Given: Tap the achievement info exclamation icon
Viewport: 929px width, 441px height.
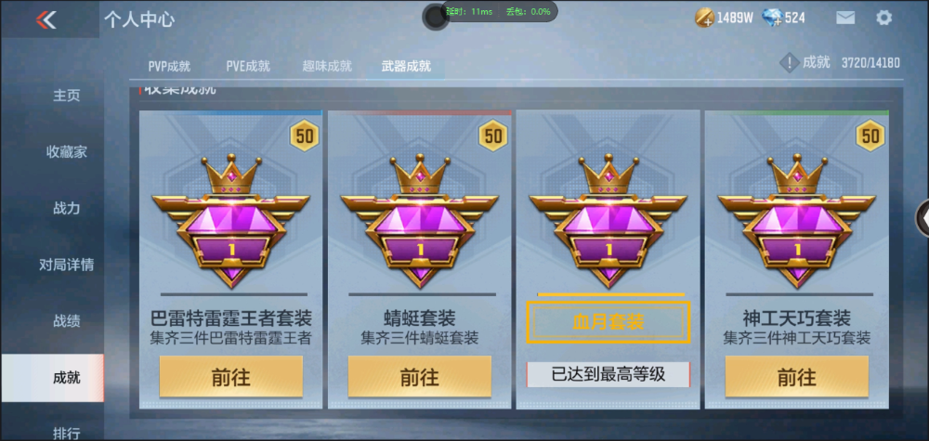Looking at the screenshot, I should 789,63.
